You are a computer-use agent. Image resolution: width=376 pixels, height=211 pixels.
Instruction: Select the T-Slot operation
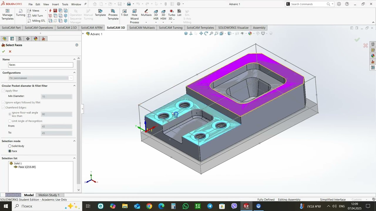[125, 13]
